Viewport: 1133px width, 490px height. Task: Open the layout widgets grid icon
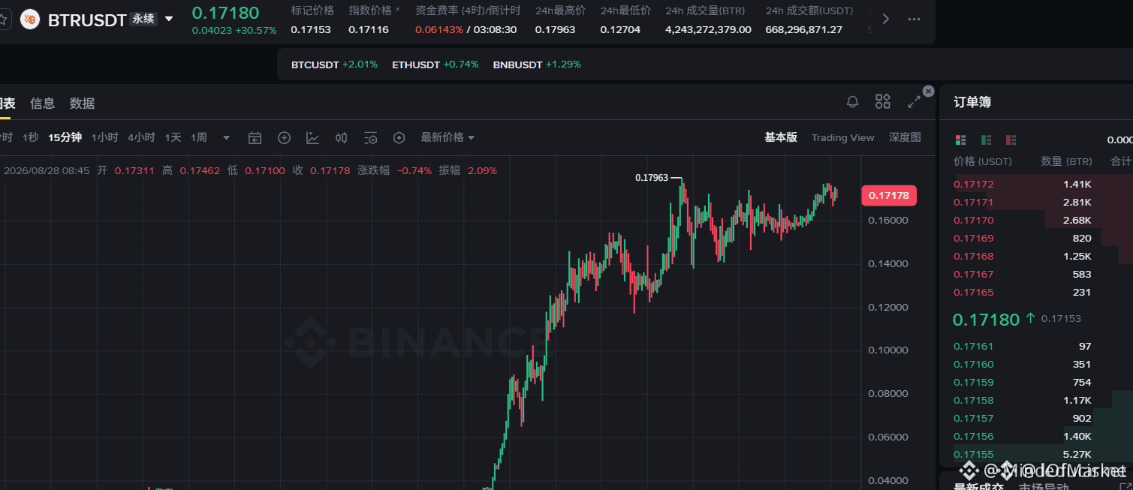tap(883, 101)
